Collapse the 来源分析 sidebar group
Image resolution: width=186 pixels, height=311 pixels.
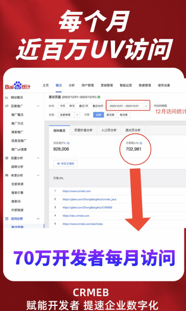(x=38, y=175)
